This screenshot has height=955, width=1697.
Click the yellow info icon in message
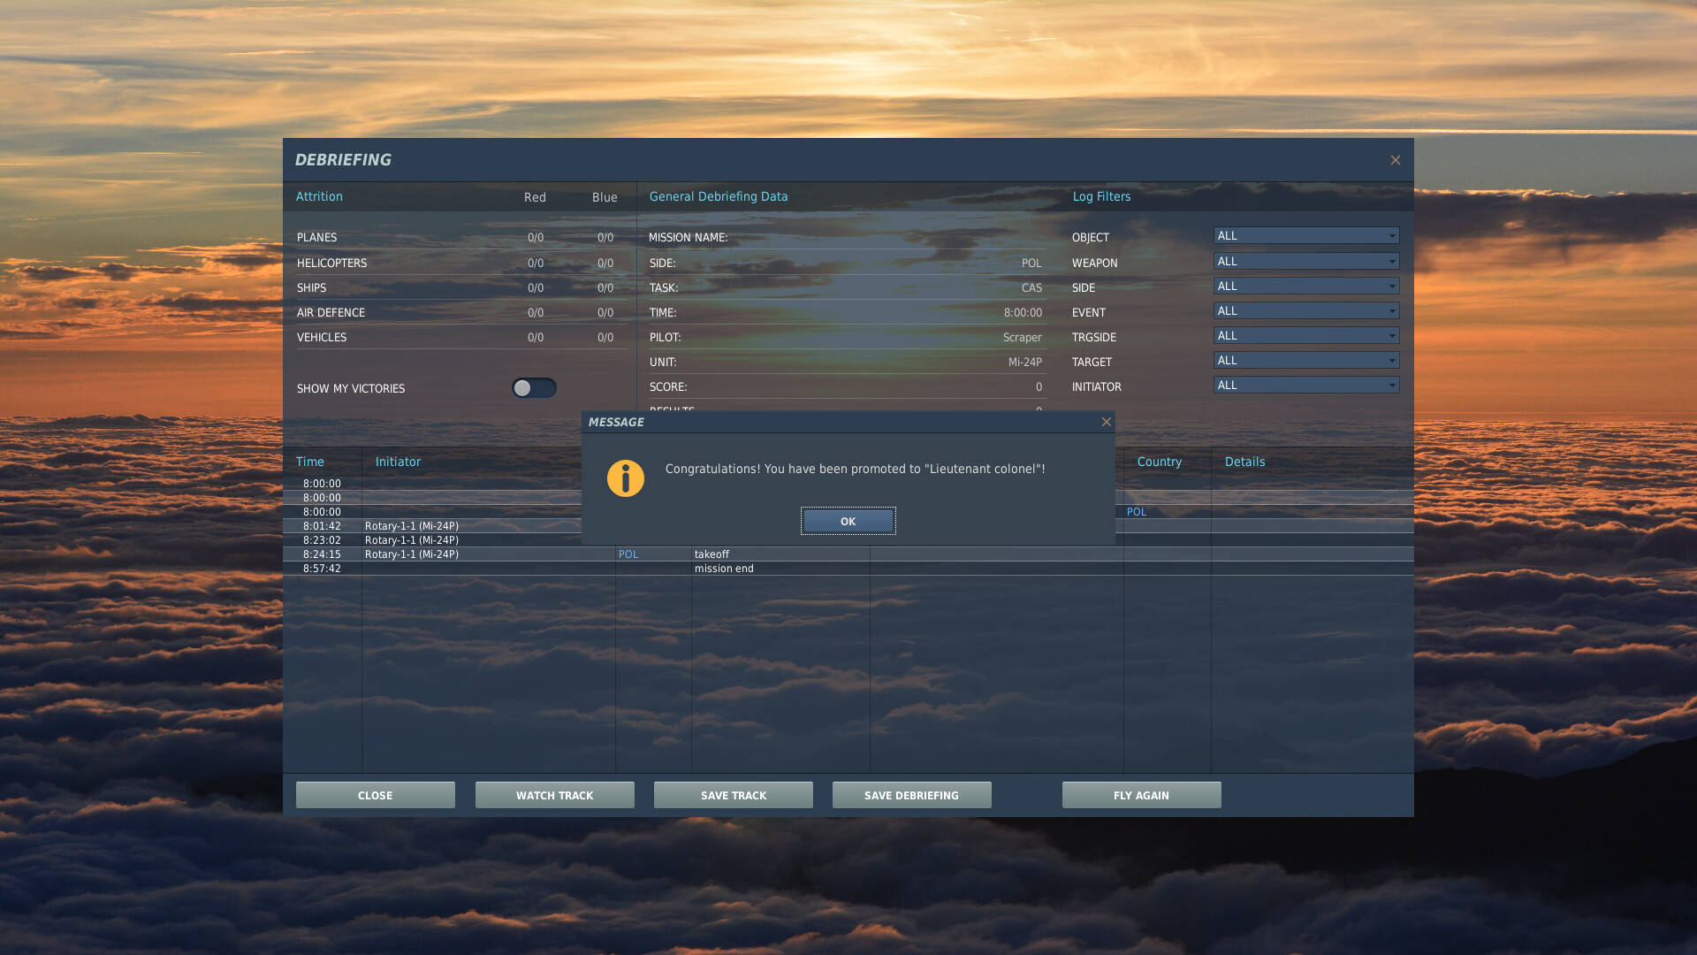[x=625, y=478]
